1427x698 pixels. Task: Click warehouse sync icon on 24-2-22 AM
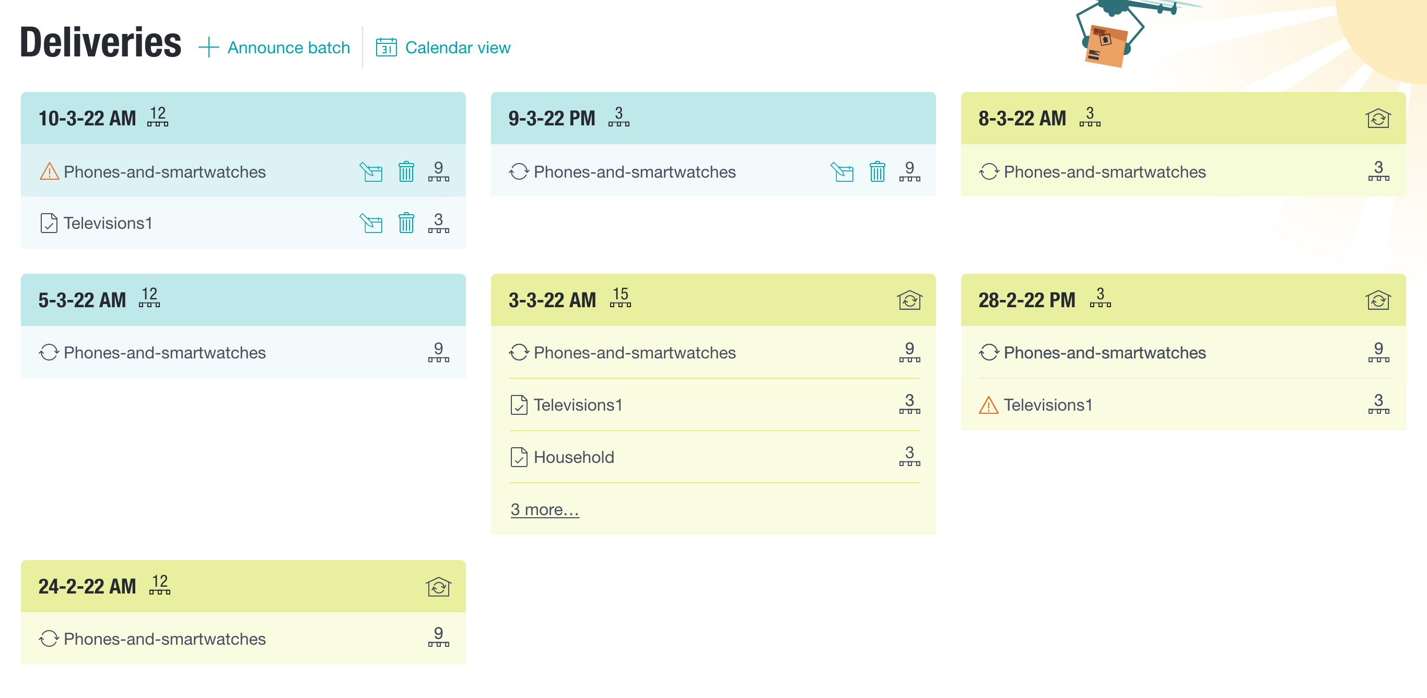click(438, 587)
